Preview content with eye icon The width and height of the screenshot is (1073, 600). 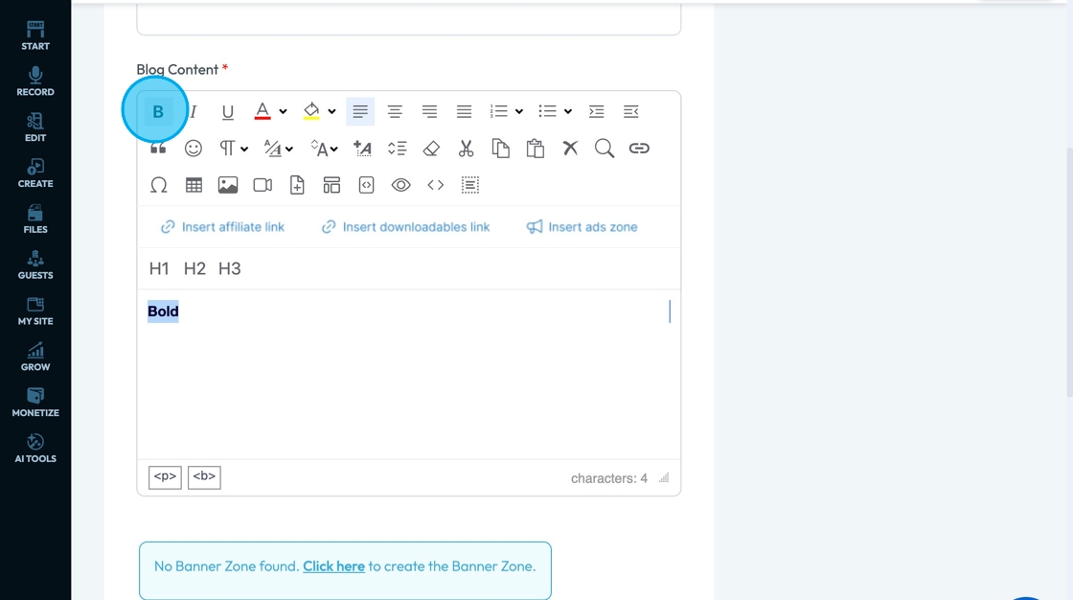tap(401, 186)
